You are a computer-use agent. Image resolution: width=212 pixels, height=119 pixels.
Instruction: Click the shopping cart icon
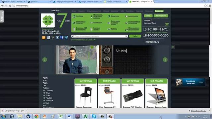pos(167,24)
